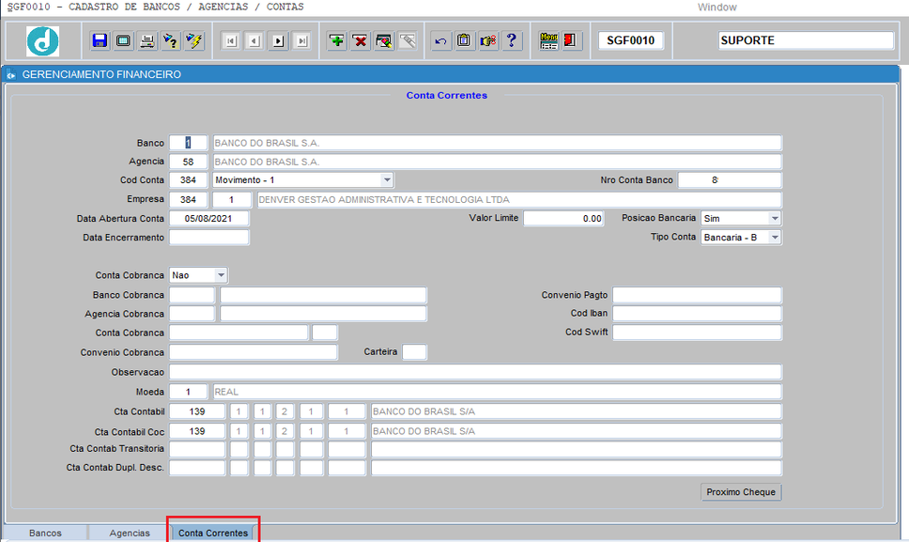The width and height of the screenshot is (909, 542).
Task: Click the yellow Menu icon
Action: click(548, 40)
